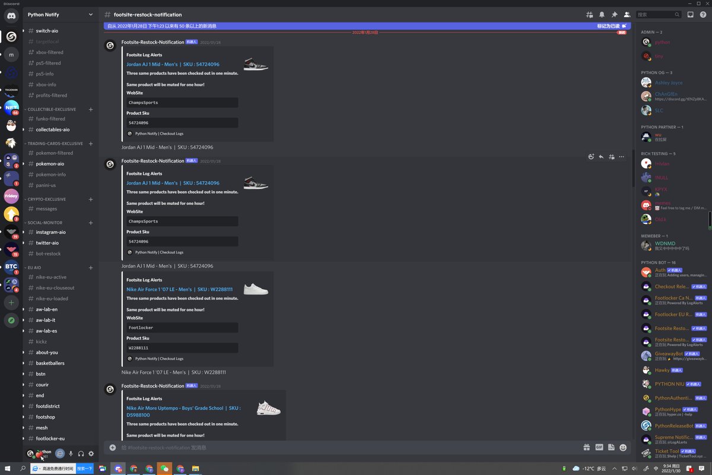Create channel plus next to COLLECTIBLE-EXCLUSIVE
The image size is (712, 475).
(91, 109)
